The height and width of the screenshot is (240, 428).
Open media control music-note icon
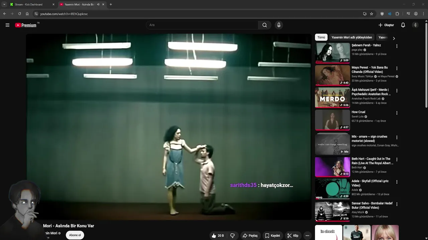point(408,14)
